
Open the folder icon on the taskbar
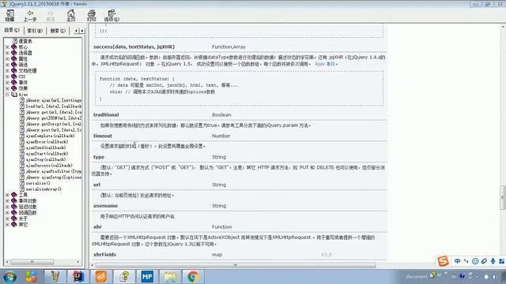coord(170,277)
